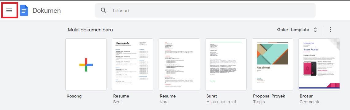Click the Proposal Proyek name label
The width and height of the screenshot is (350, 110).
click(x=269, y=96)
